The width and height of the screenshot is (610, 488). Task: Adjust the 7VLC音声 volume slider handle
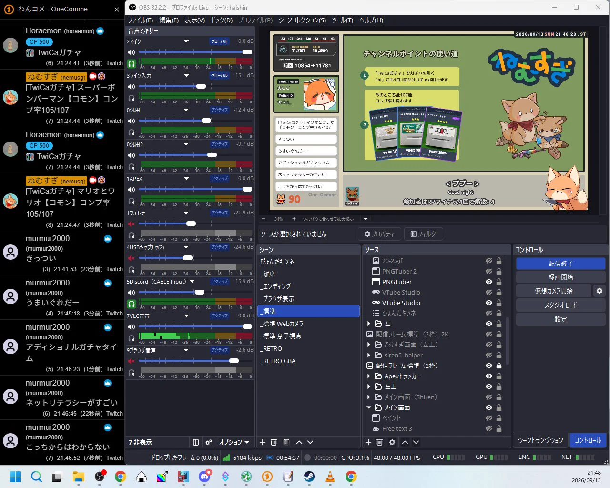(x=247, y=326)
